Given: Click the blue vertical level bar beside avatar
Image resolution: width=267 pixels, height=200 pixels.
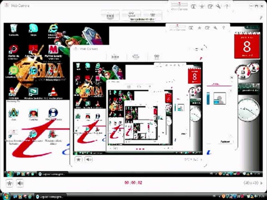Looking at the screenshot, I should [x=208, y=98].
